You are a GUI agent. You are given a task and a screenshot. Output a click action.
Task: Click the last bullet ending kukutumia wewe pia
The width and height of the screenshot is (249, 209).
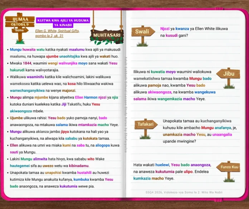[62, 179]
